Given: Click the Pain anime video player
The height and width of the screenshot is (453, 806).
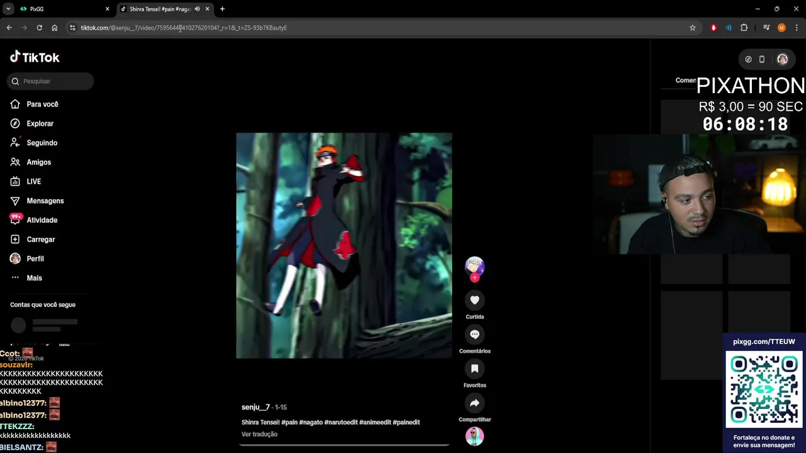Looking at the screenshot, I should (344, 245).
